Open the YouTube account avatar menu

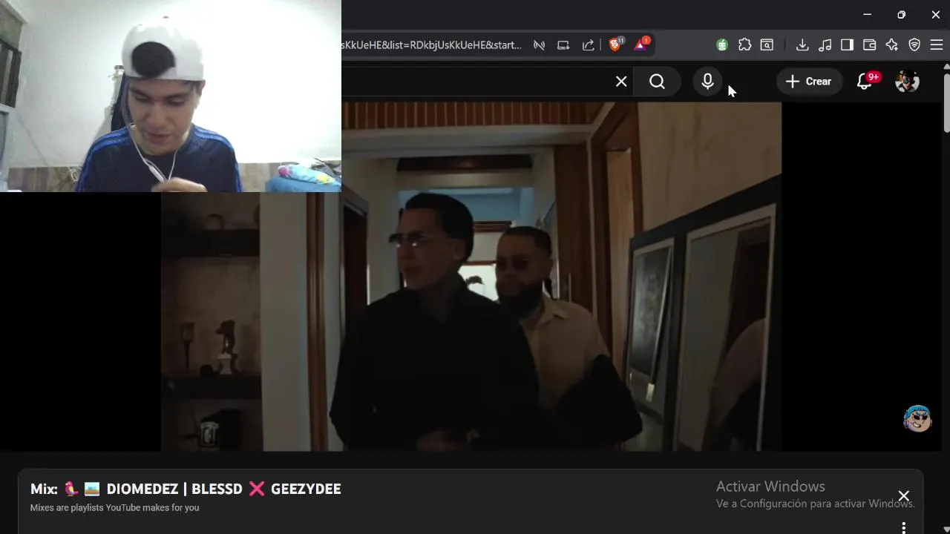(907, 82)
